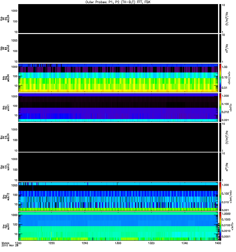Click the "0.01" tick on thb fbk edc34 color bar
Image resolution: width=236 pixels, height=252 pixels.
click(225, 88)
